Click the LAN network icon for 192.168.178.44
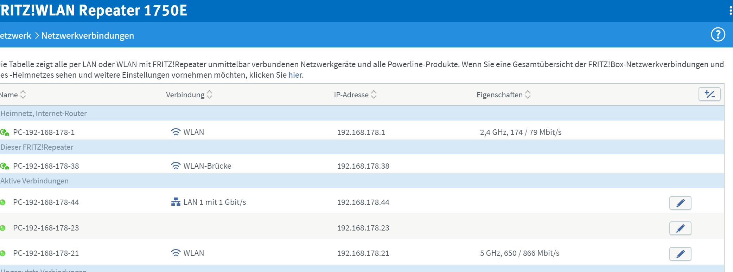 176,202
